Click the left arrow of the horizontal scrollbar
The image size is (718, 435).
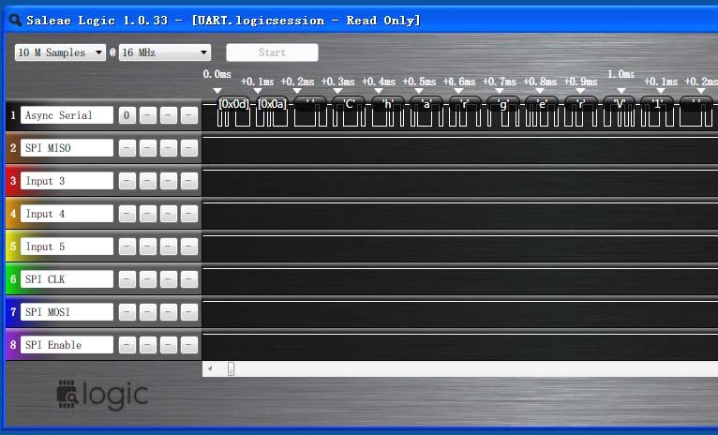[x=209, y=369]
